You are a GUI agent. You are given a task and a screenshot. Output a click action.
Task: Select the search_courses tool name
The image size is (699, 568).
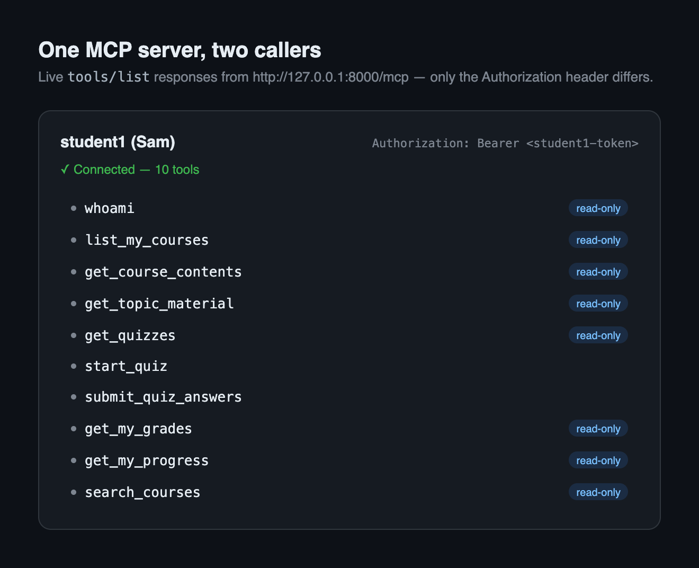(142, 492)
